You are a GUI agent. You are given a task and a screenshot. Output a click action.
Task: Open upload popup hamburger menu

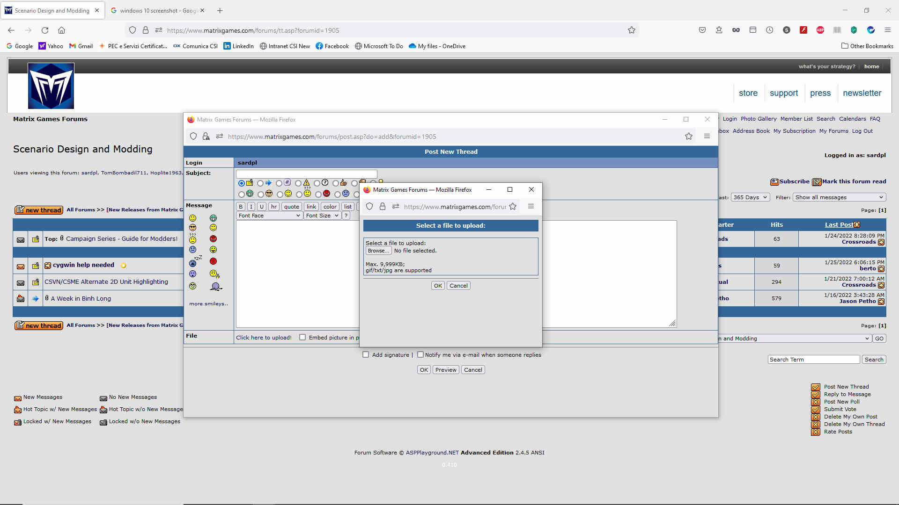pyautogui.click(x=531, y=207)
